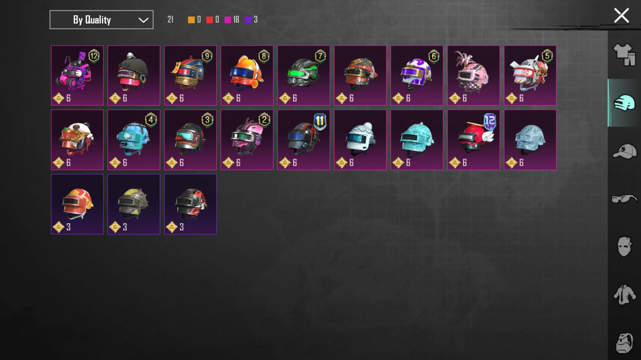Close the inventory with the X icon
The height and width of the screenshot is (360, 641).
point(621,16)
